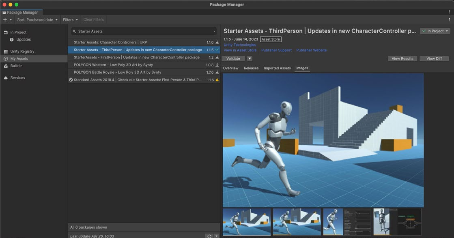Open the In Project status dropdown

click(435, 31)
